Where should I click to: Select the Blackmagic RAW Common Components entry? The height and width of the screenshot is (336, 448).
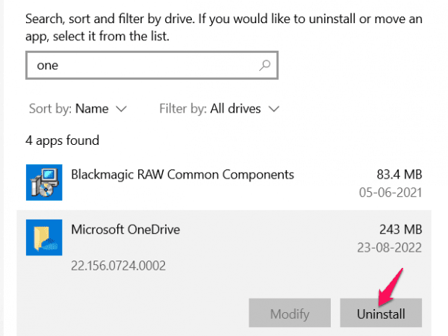[x=182, y=175]
